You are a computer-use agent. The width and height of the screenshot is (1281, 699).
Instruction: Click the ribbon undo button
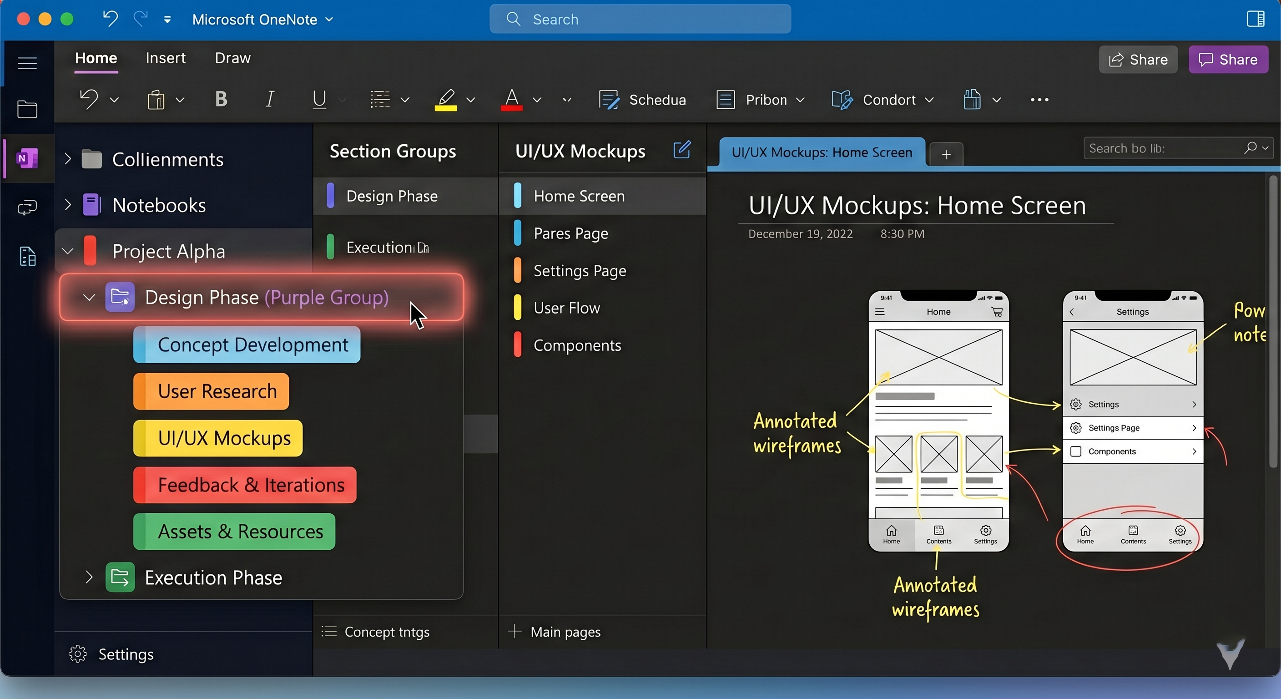89,99
